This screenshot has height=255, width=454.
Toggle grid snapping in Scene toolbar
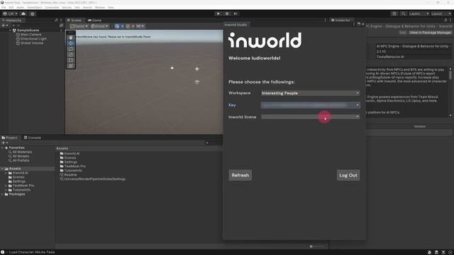[x=128, y=26]
